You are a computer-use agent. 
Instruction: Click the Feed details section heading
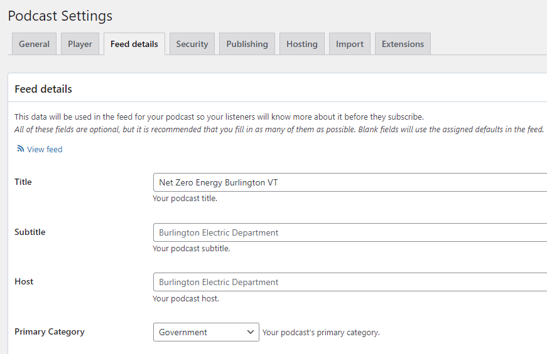tap(43, 89)
